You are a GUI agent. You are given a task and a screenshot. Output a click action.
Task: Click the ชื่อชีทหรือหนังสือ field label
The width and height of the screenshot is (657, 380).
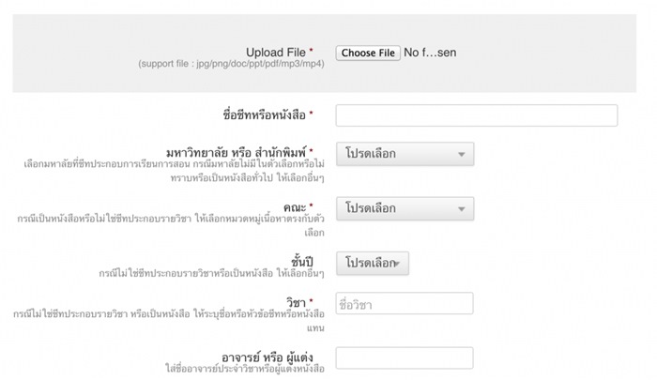tap(265, 114)
